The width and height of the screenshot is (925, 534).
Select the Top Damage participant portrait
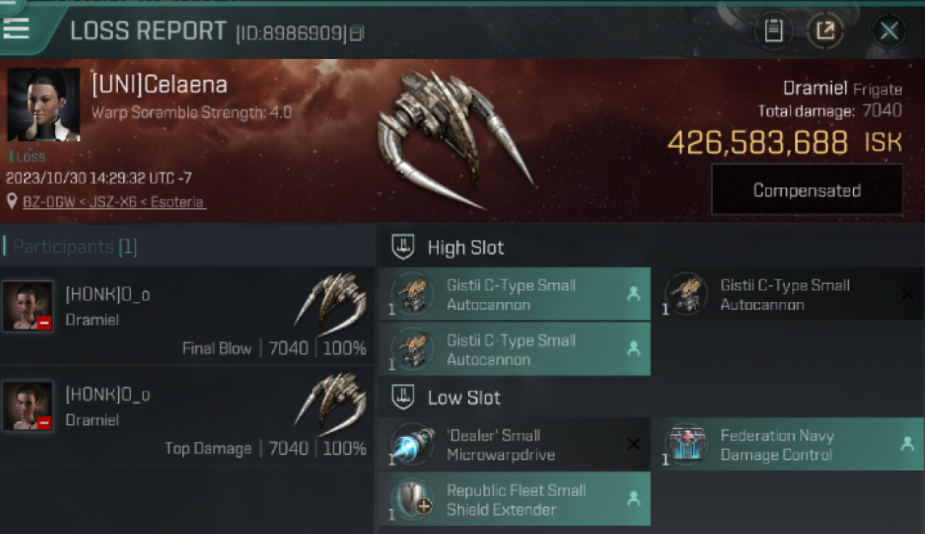[x=27, y=406]
